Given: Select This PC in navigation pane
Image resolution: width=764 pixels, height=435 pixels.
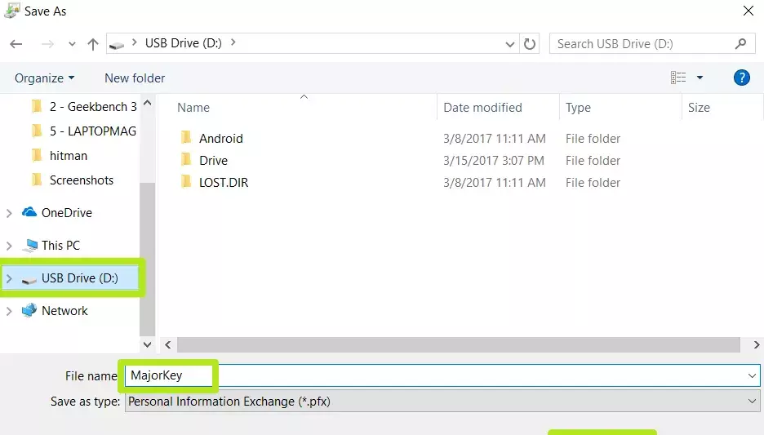Looking at the screenshot, I should coord(51,245).
